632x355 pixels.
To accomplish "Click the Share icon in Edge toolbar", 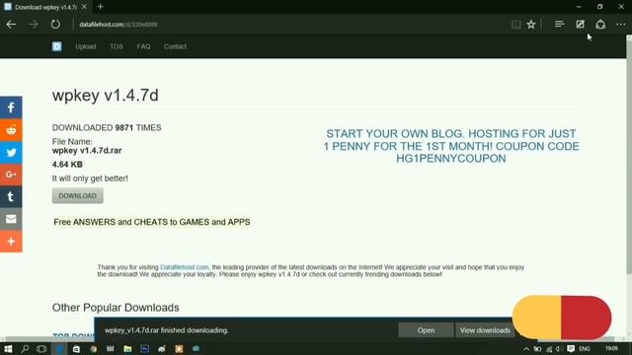I will pyautogui.click(x=600, y=25).
